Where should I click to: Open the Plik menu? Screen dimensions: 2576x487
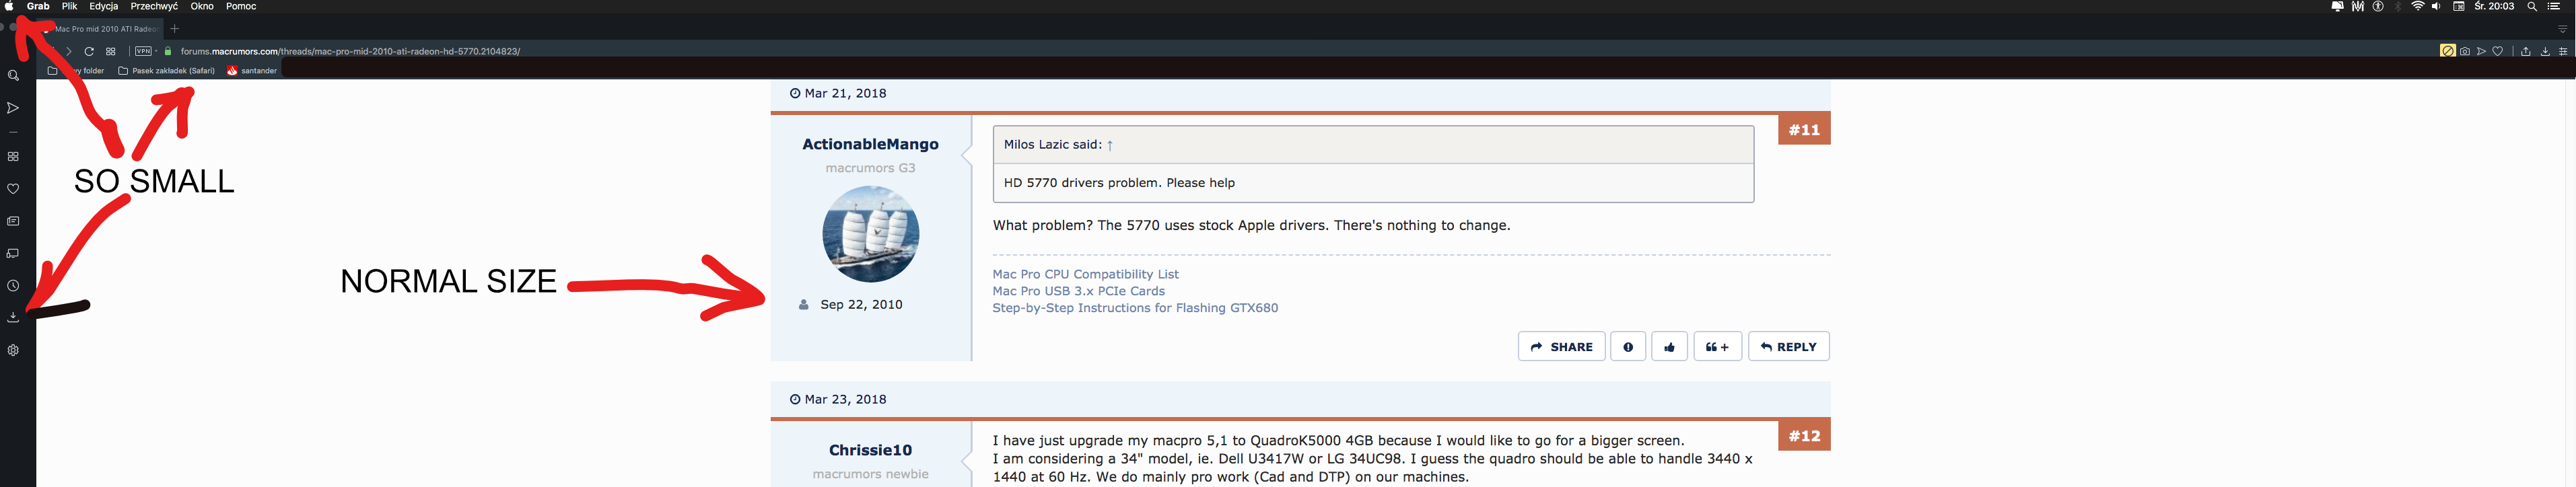[x=69, y=6]
